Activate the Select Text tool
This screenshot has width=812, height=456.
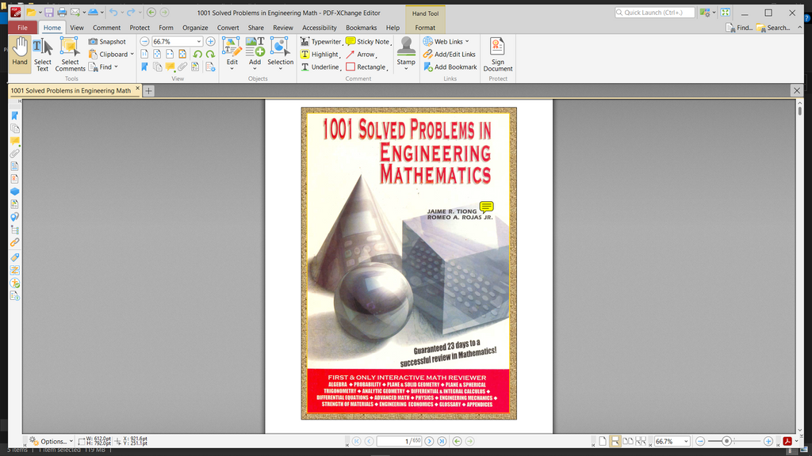pyautogui.click(x=43, y=54)
